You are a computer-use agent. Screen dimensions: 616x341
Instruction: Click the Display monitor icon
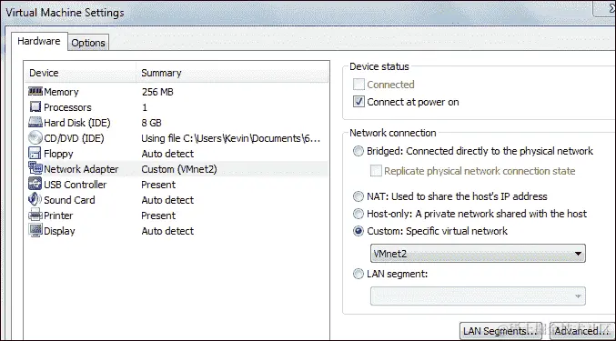coord(35,230)
